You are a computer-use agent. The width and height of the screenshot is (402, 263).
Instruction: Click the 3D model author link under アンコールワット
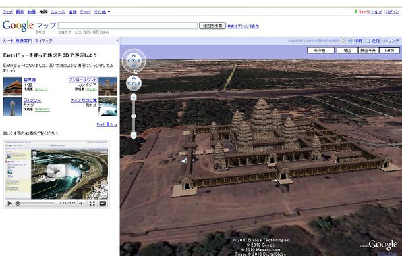(x=92, y=89)
